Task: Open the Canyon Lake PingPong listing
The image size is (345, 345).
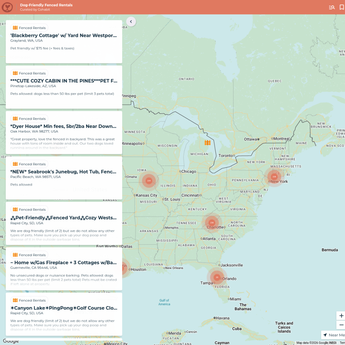Action: (64, 314)
